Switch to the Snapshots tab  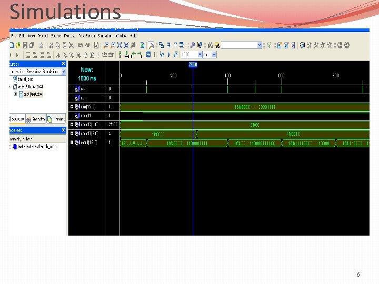tap(36, 119)
